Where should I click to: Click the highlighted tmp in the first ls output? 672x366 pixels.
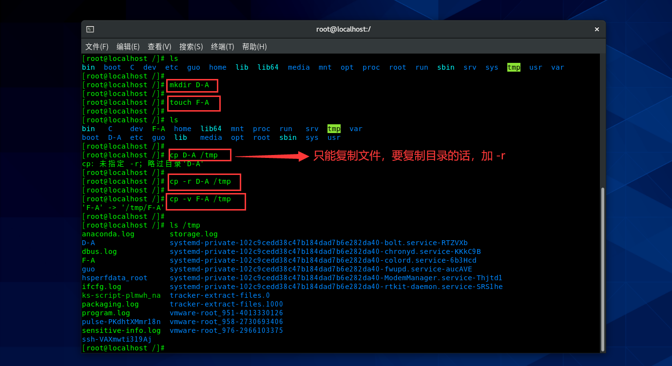(x=514, y=68)
